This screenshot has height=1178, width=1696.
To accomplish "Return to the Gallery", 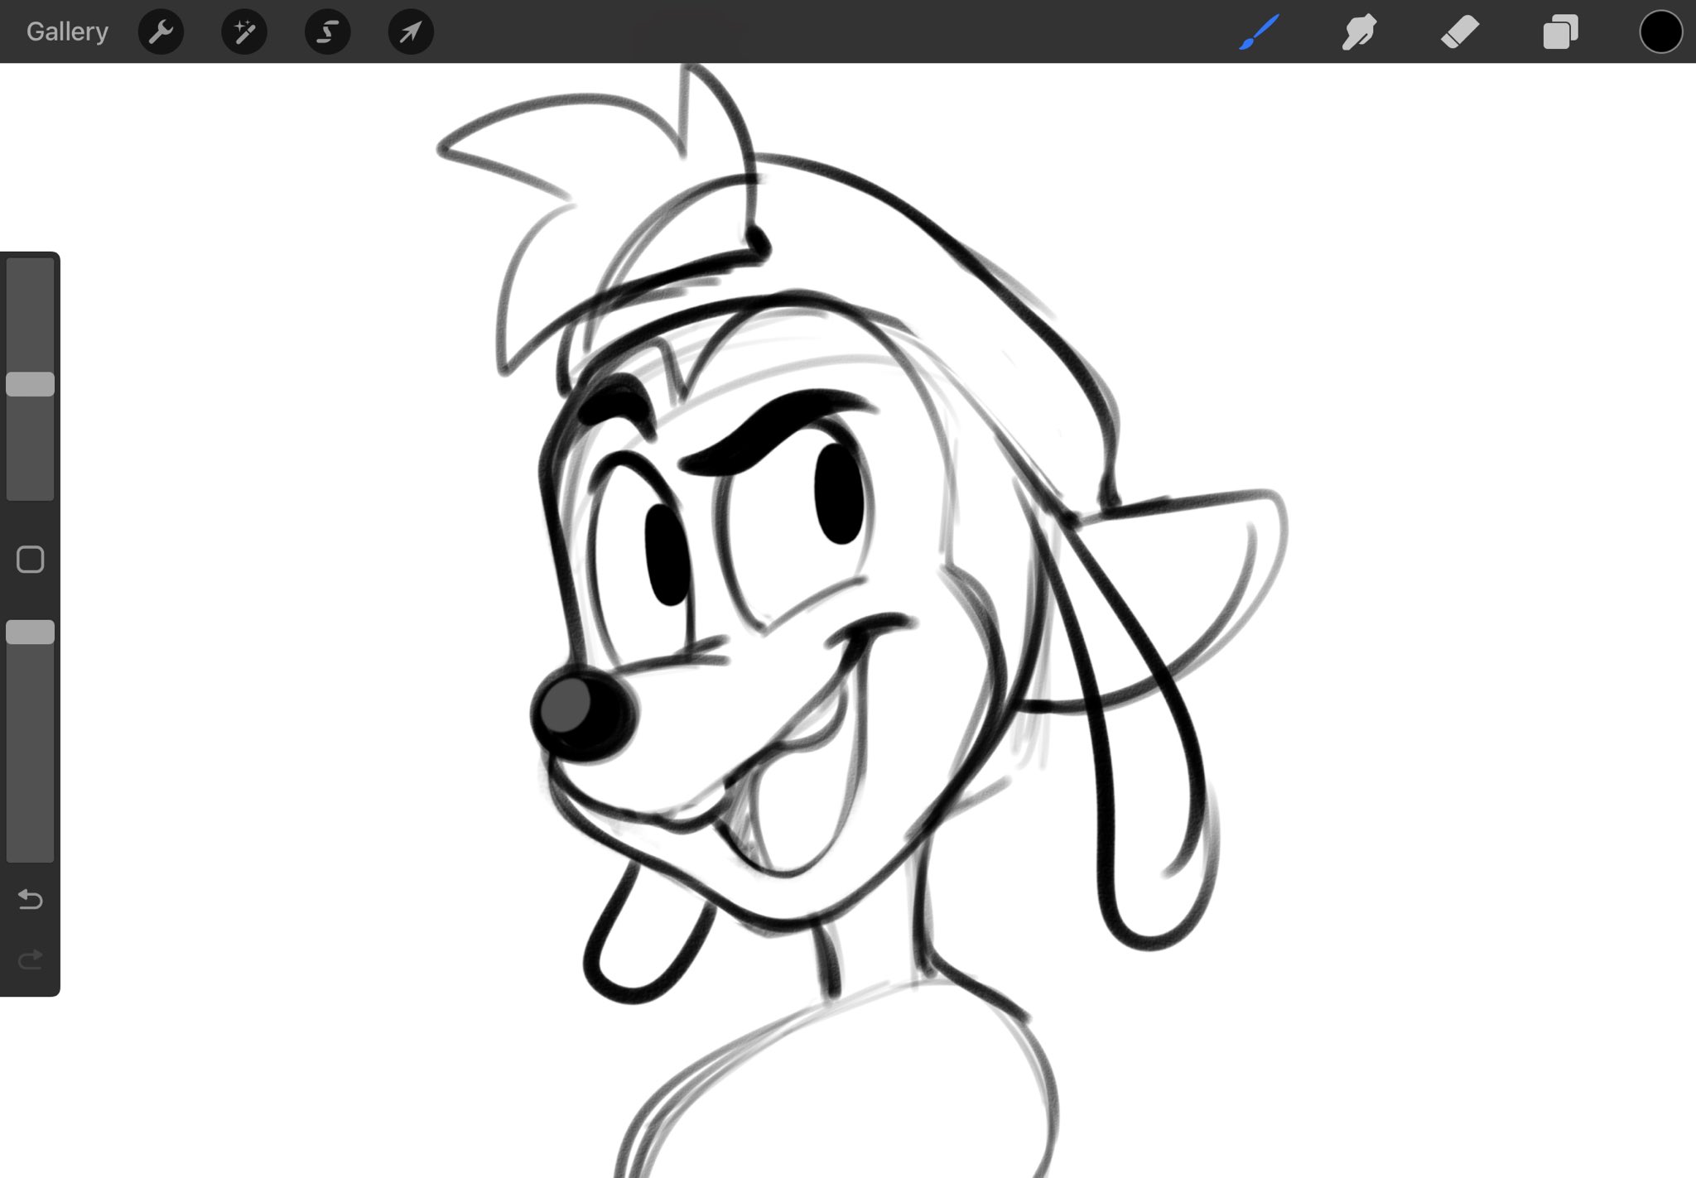I will point(66,31).
